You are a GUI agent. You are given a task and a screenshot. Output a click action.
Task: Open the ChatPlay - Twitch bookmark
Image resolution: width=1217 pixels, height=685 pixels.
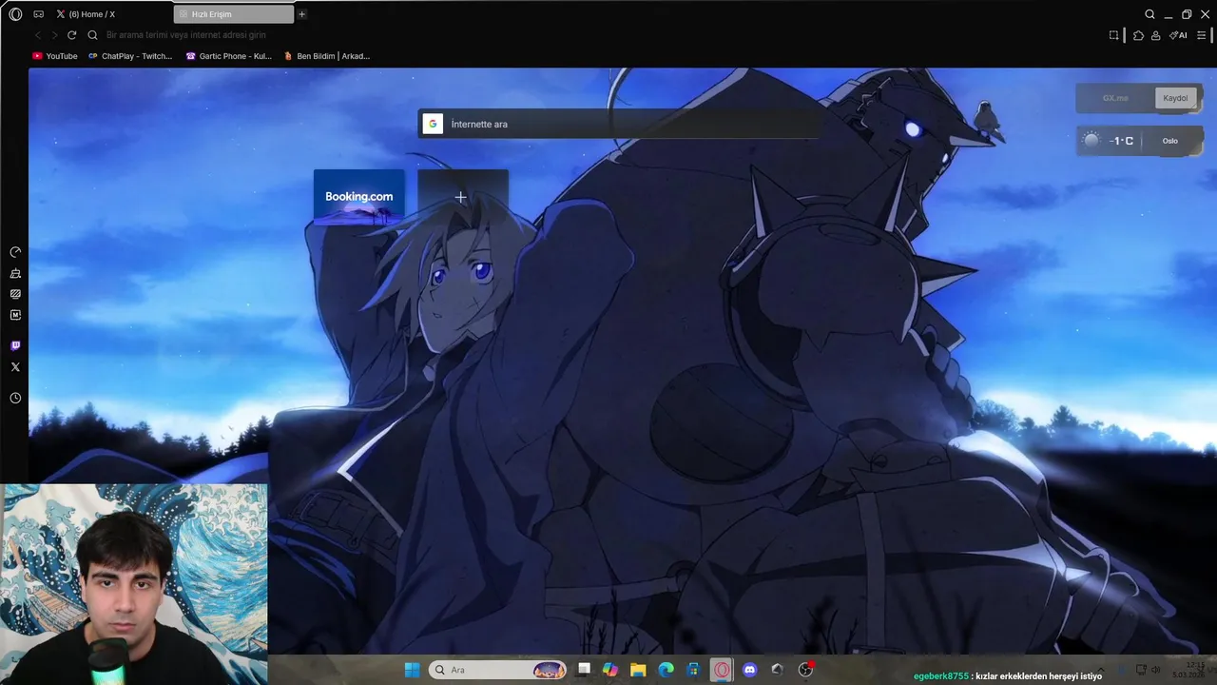(130, 56)
